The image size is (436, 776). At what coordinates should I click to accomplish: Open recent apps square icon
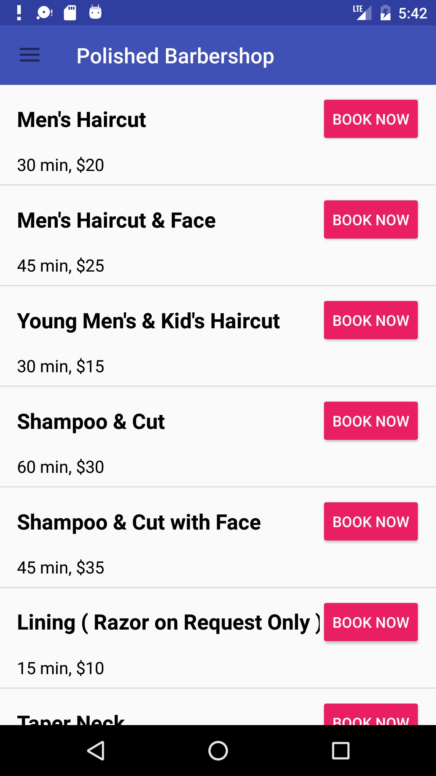click(341, 751)
